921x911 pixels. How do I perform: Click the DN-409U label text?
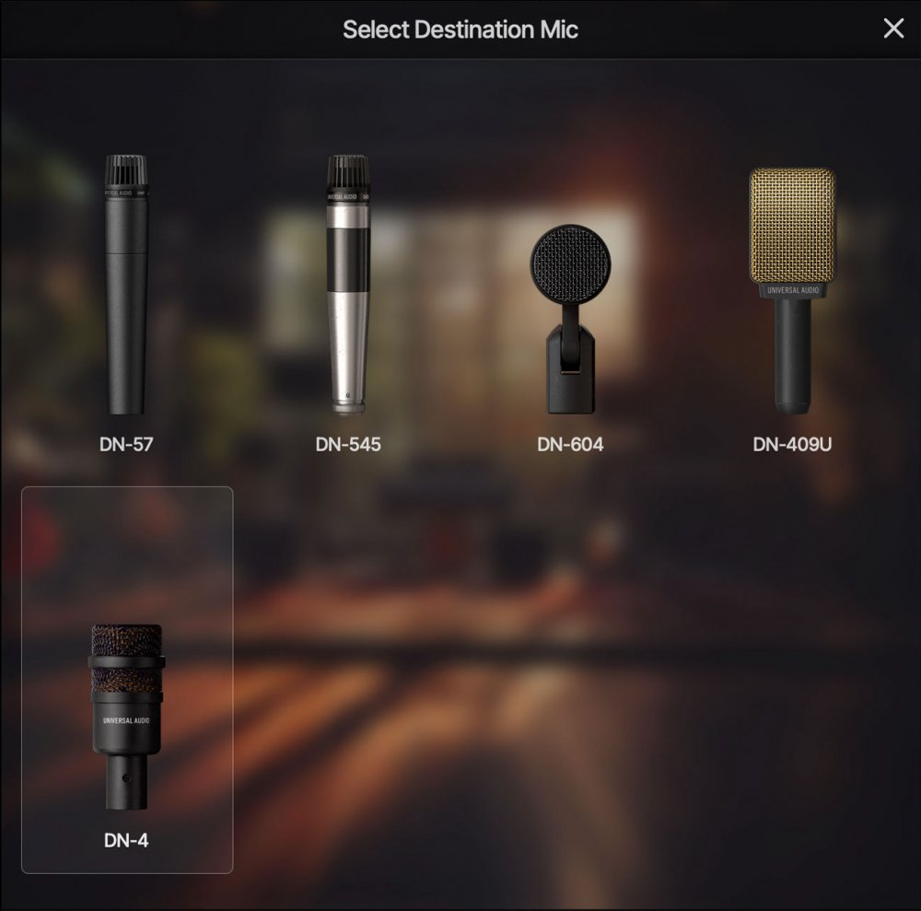pyautogui.click(x=792, y=443)
